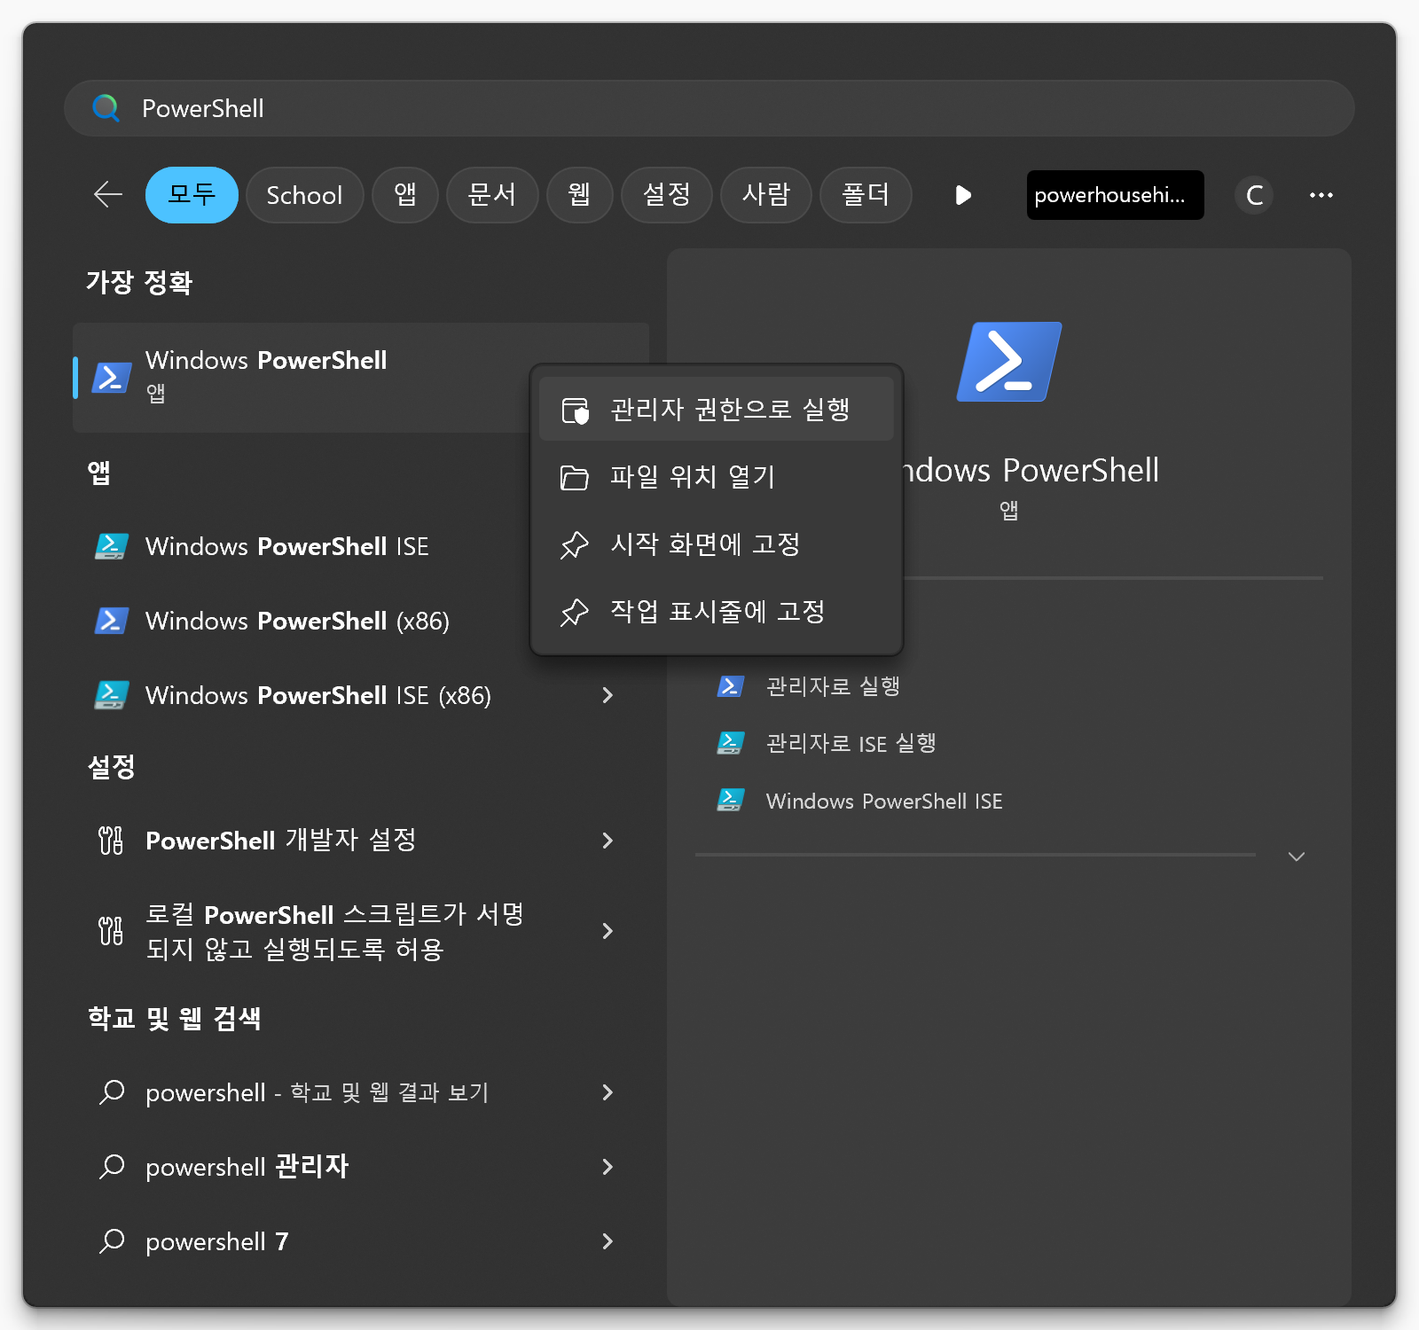The image size is (1419, 1330).
Task: Click PowerShell icon beside 관리자로 실행
Action: 731,686
